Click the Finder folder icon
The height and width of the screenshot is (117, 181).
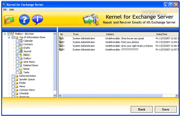point(17,83)
